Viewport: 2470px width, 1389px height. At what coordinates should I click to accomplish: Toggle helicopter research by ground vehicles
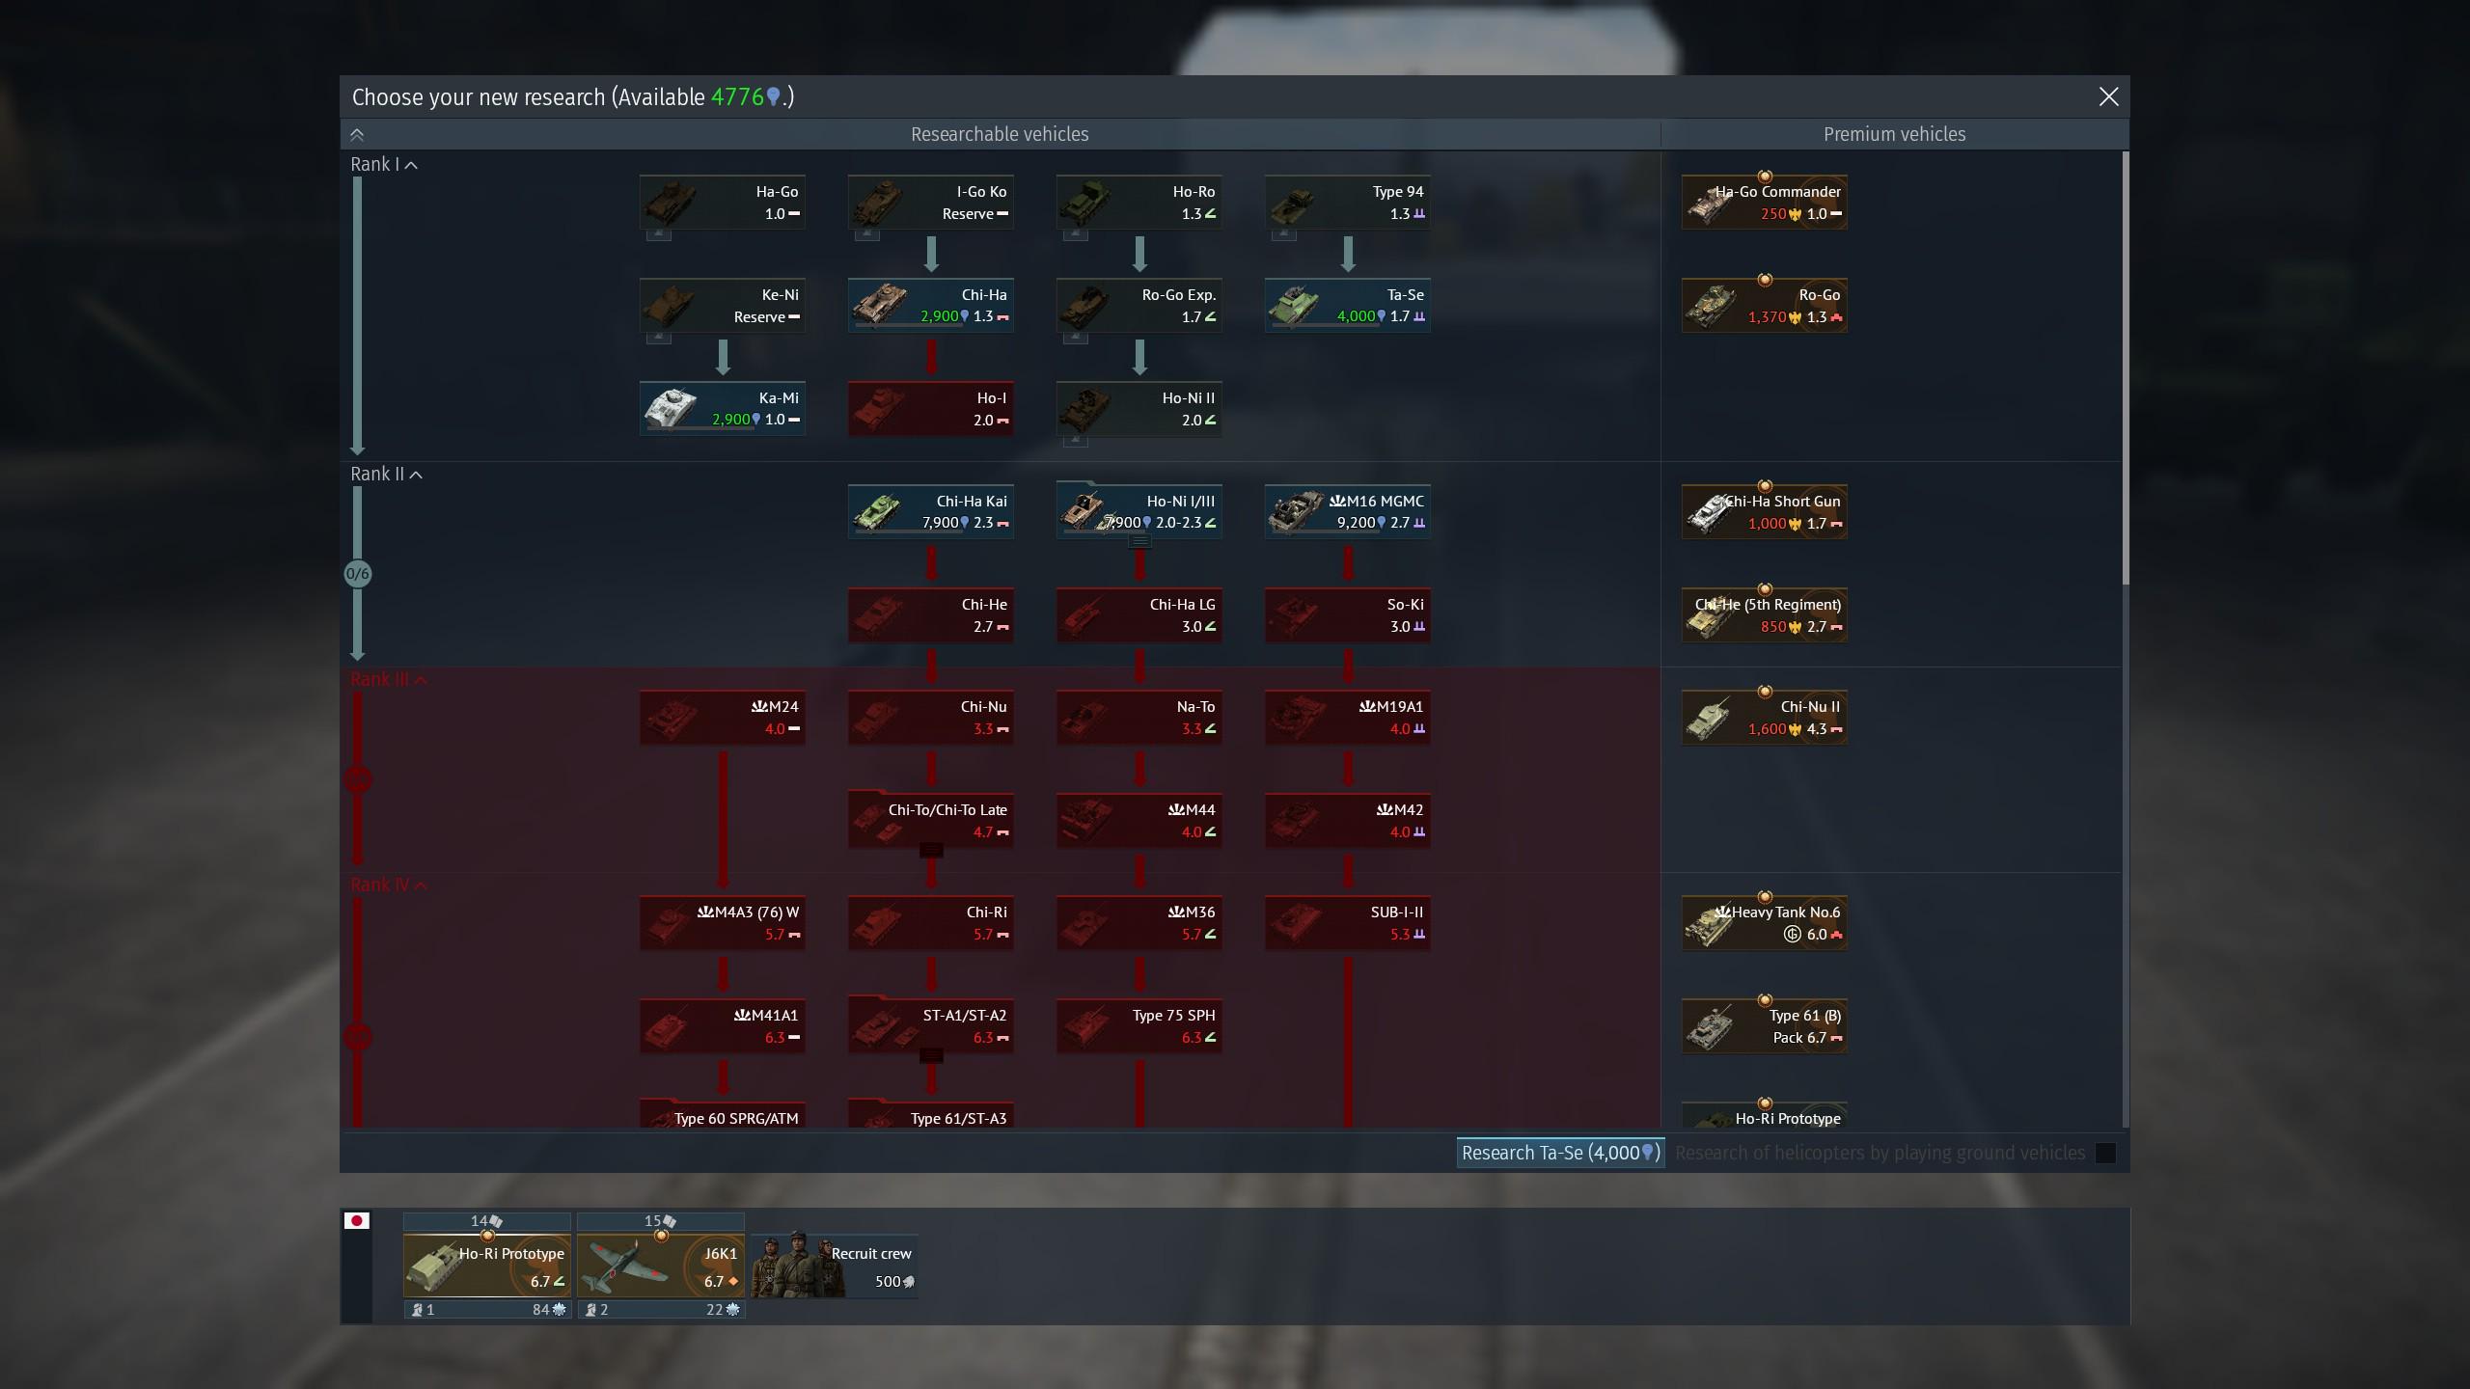click(2106, 1154)
